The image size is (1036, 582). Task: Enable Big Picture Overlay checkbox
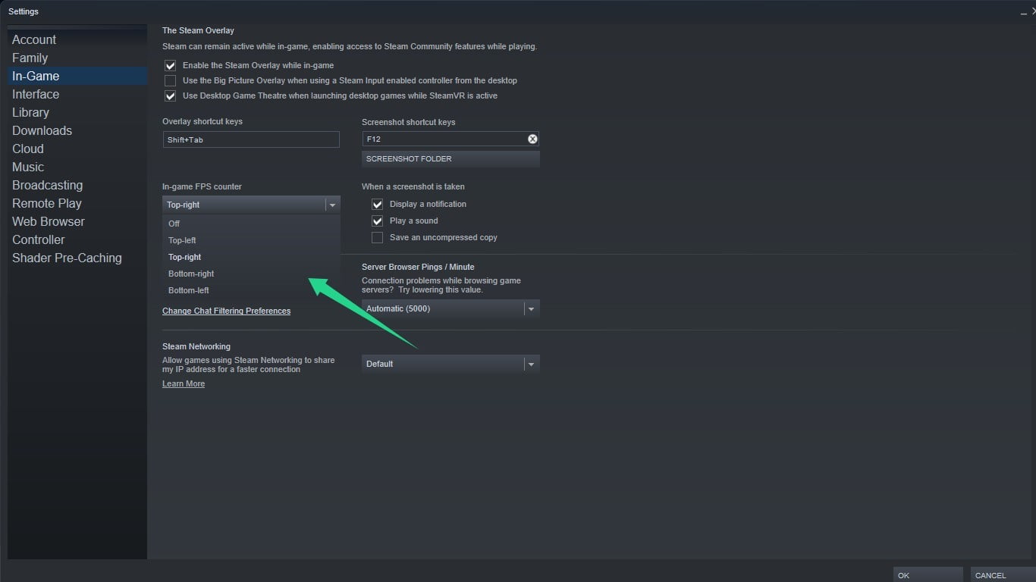click(x=171, y=81)
